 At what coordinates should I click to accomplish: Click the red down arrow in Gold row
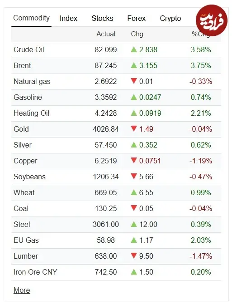pos(134,128)
